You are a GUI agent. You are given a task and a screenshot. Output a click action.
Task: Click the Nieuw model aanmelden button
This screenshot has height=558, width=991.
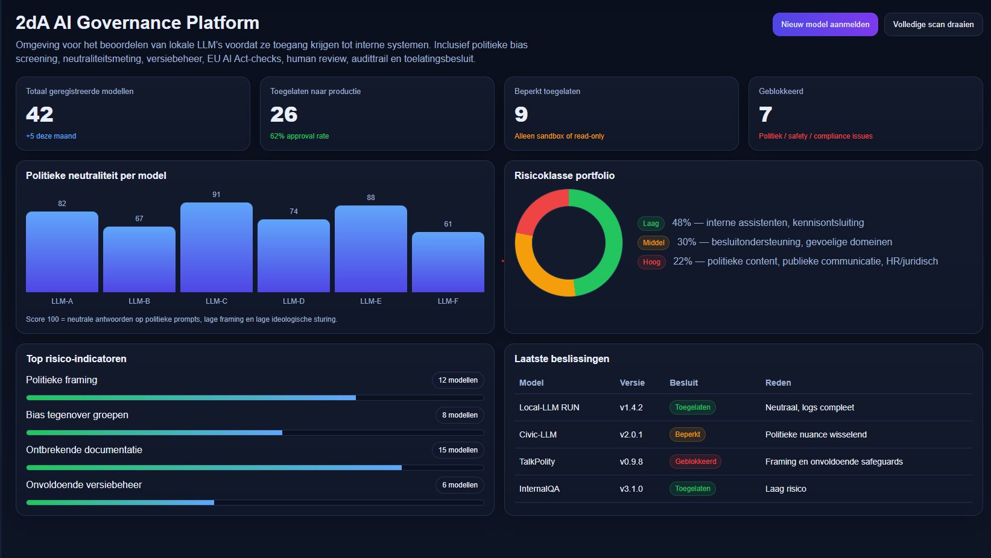825,25
